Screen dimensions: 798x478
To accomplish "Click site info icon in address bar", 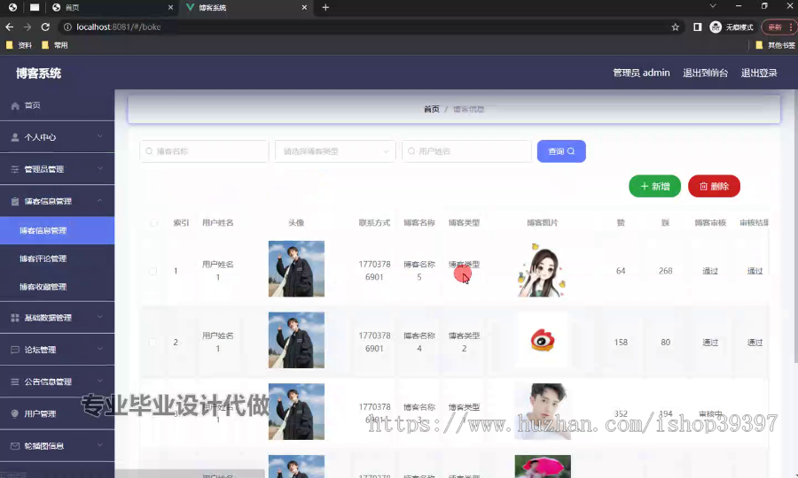I will (x=67, y=27).
